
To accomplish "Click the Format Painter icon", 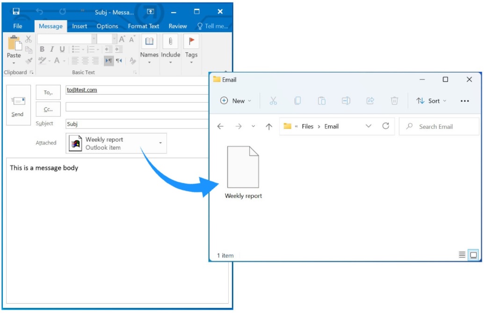I will 28,61.
